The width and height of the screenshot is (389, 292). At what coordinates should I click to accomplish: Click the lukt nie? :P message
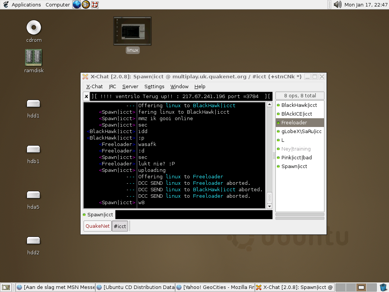[x=157, y=163]
